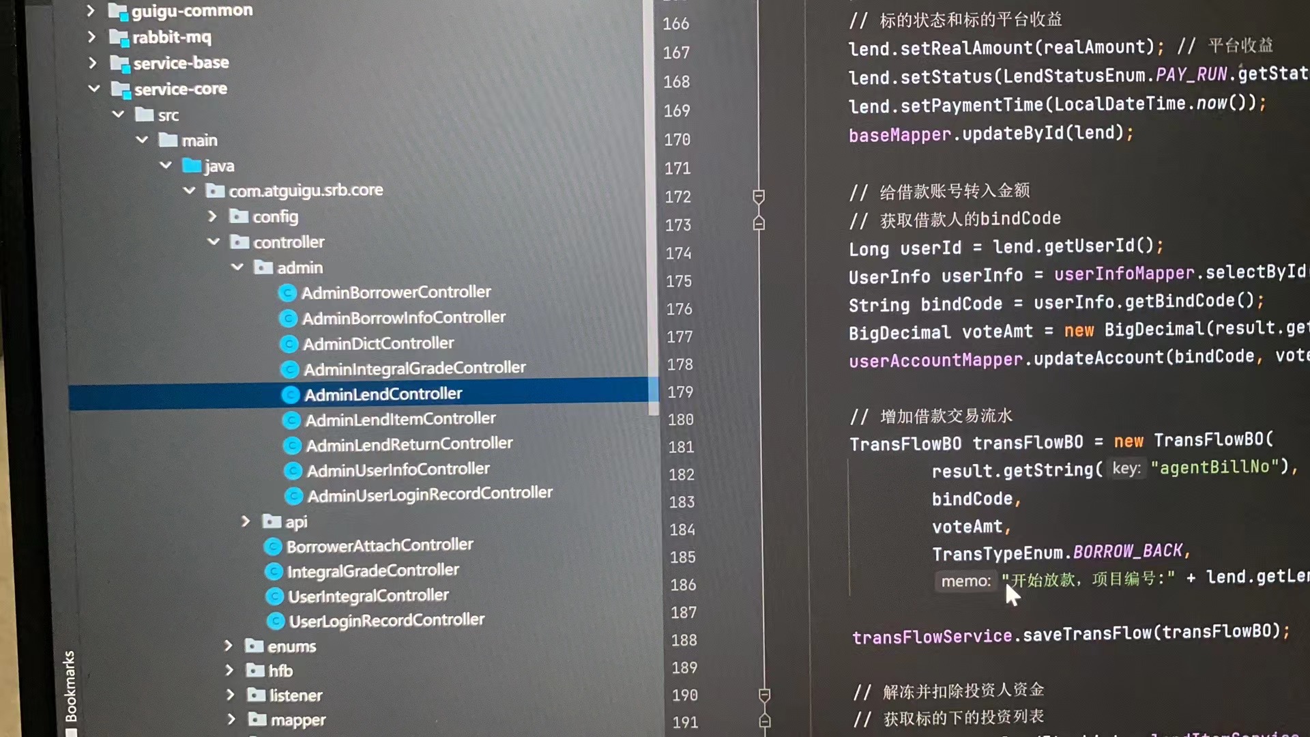Click the main folder icon
Viewport: 1310px width, 737px height.
[168, 140]
